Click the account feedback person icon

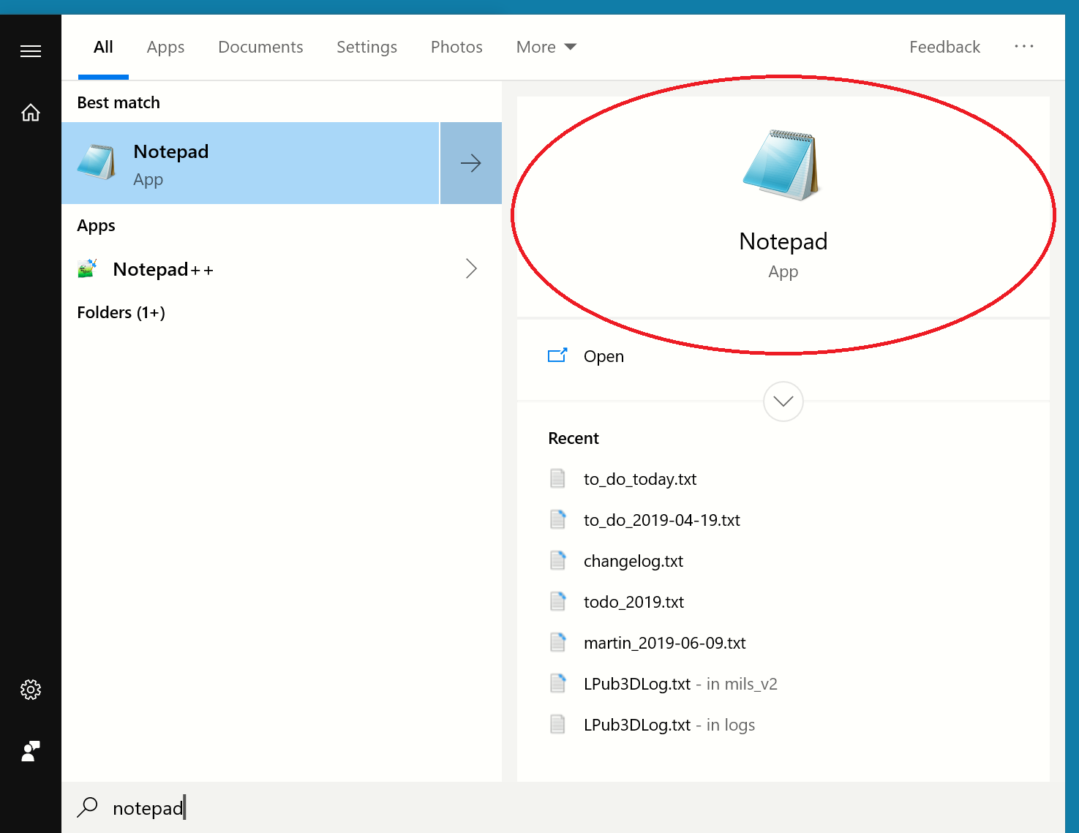click(x=31, y=751)
